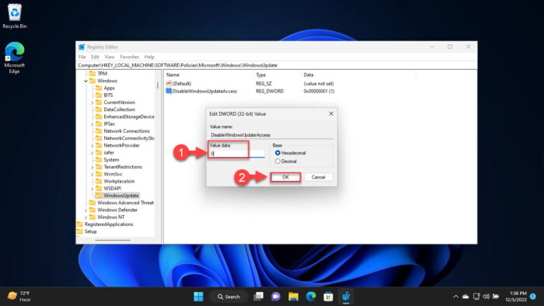Open the View menu
The width and height of the screenshot is (544, 306).
(x=110, y=57)
